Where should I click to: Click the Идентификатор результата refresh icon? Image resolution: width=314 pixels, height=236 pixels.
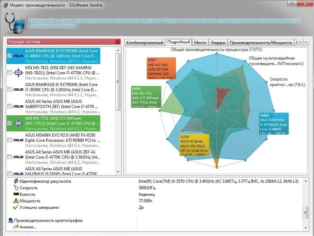pyautogui.click(x=16, y=181)
